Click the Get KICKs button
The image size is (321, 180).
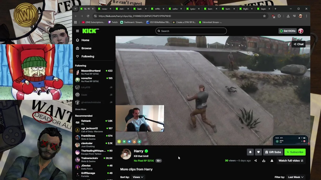pyautogui.click(x=287, y=31)
